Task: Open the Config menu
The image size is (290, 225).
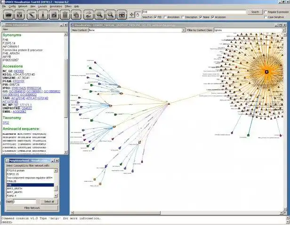Action: [x=12, y=6]
